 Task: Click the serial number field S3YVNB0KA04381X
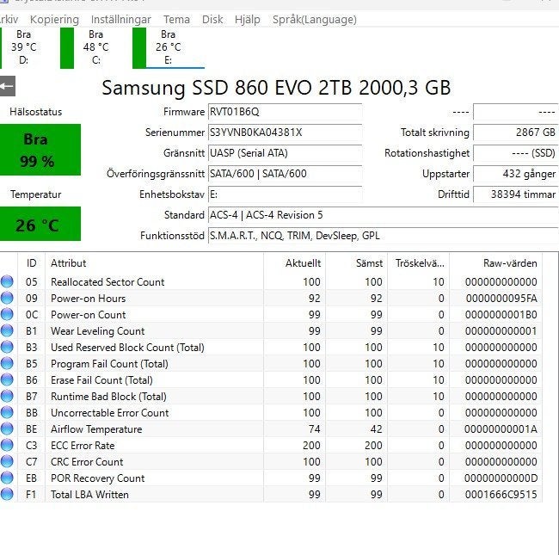coord(285,133)
